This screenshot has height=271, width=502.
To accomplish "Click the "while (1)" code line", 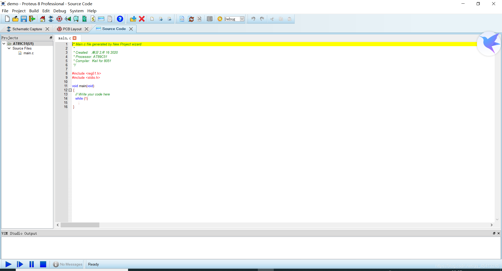I will pyautogui.click(x=82, y=98).
